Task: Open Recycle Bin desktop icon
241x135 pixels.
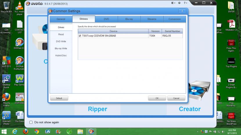Action: pyautogui.click(x=6, y=7)
